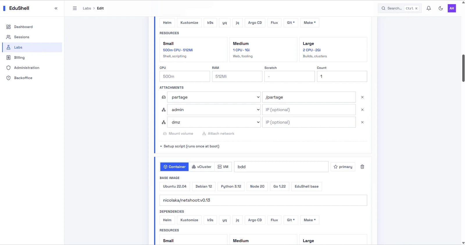Viewport: 465px width, 245px height.
Task: Click Attach network
Action: (218, 134)
